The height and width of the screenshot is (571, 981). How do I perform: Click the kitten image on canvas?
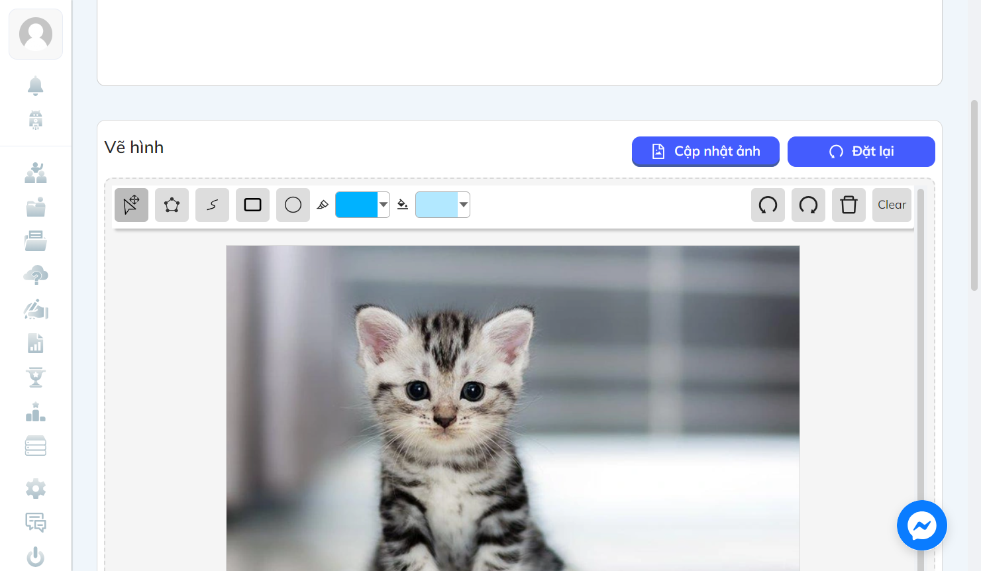pyautogui.click(x=513, y=408)
